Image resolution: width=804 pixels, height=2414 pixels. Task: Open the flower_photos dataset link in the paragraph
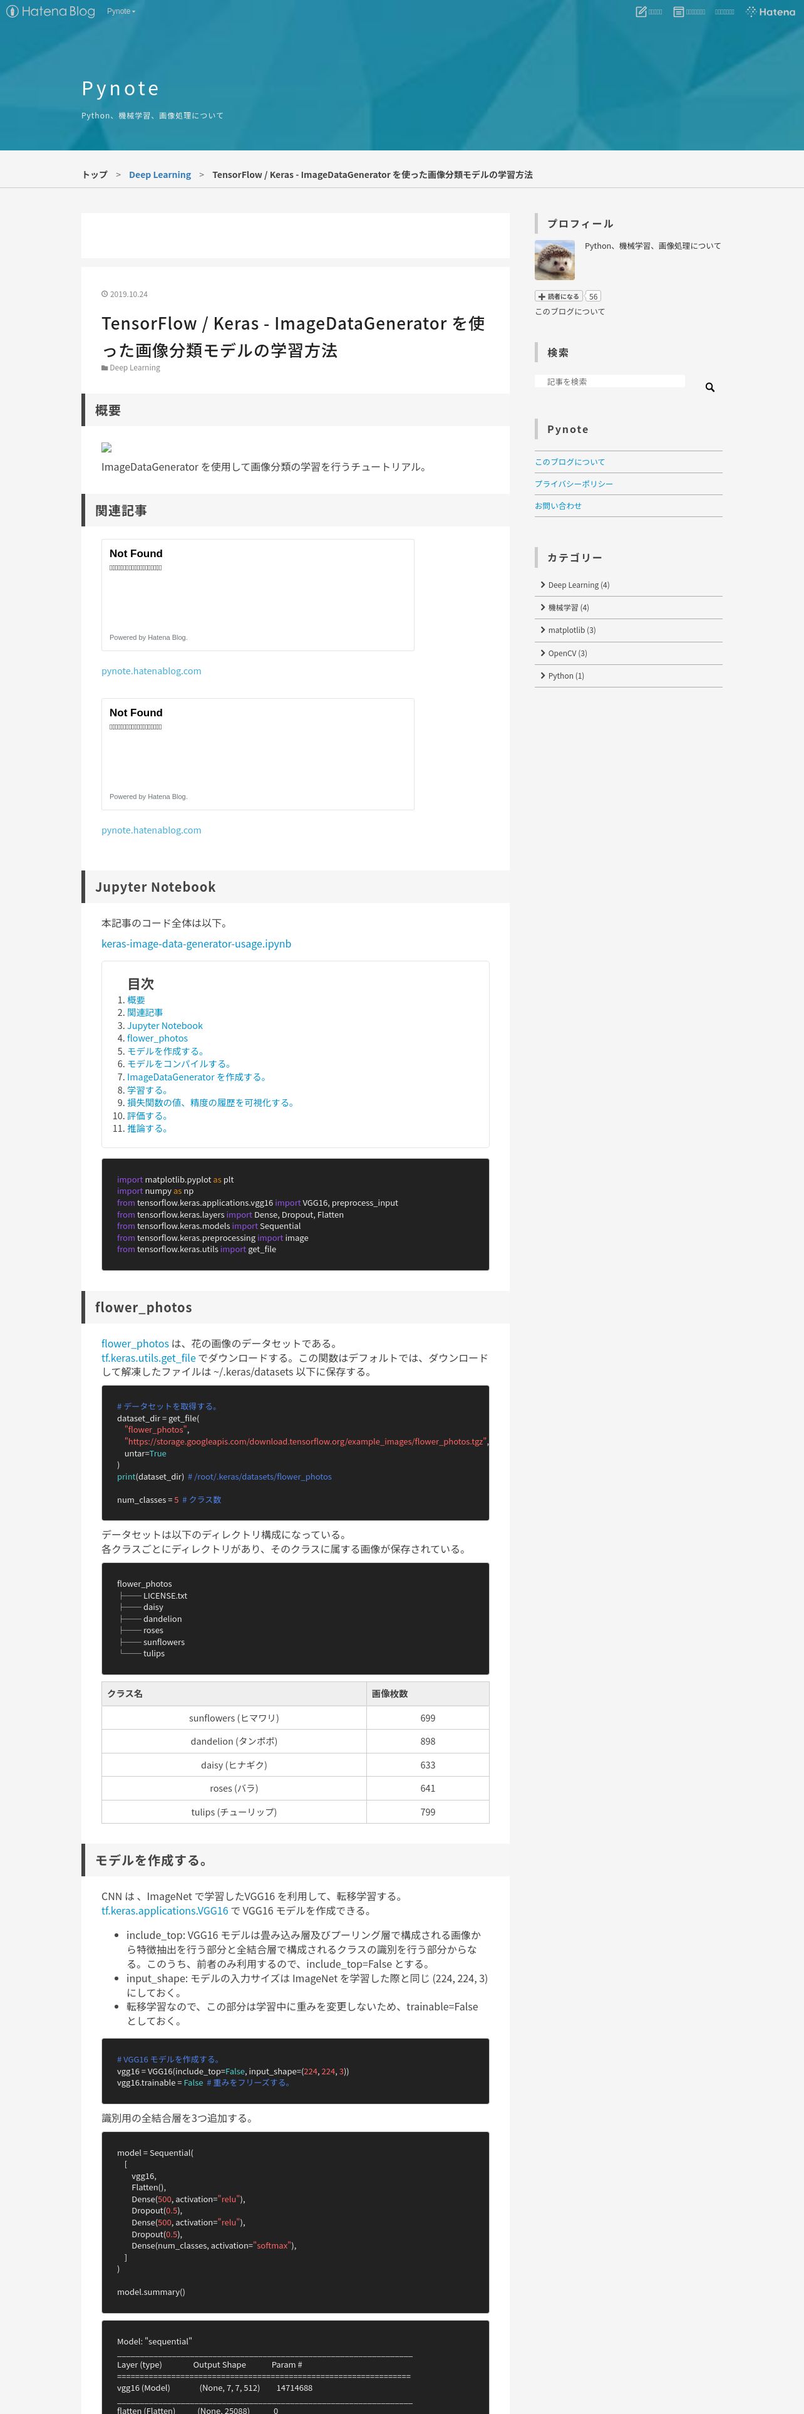135,1344
